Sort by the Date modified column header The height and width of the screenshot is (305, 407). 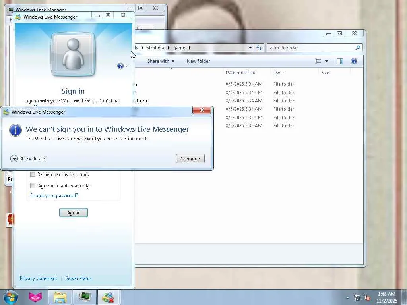240,73
